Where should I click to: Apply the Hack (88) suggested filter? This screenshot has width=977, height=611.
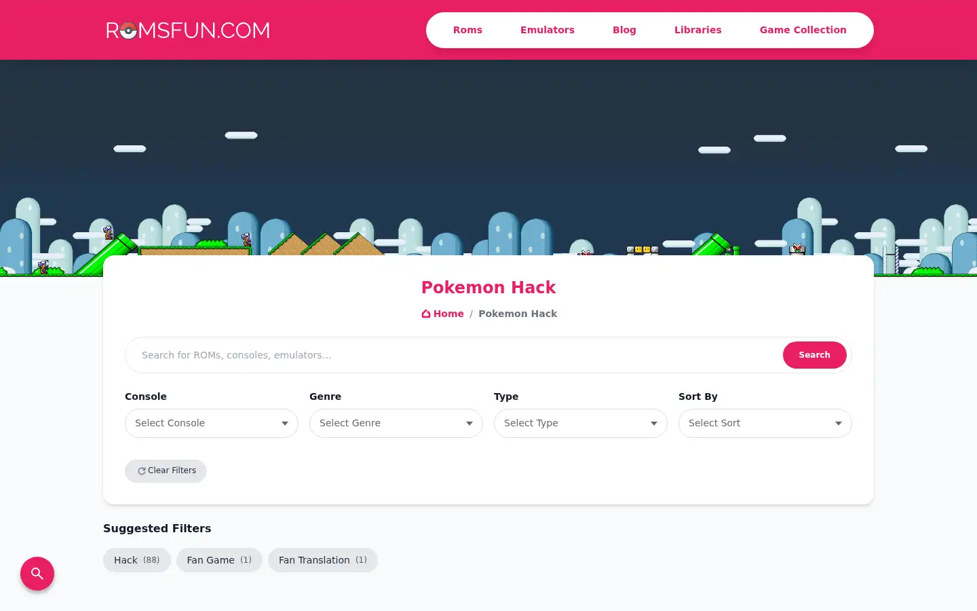(137, 560)
